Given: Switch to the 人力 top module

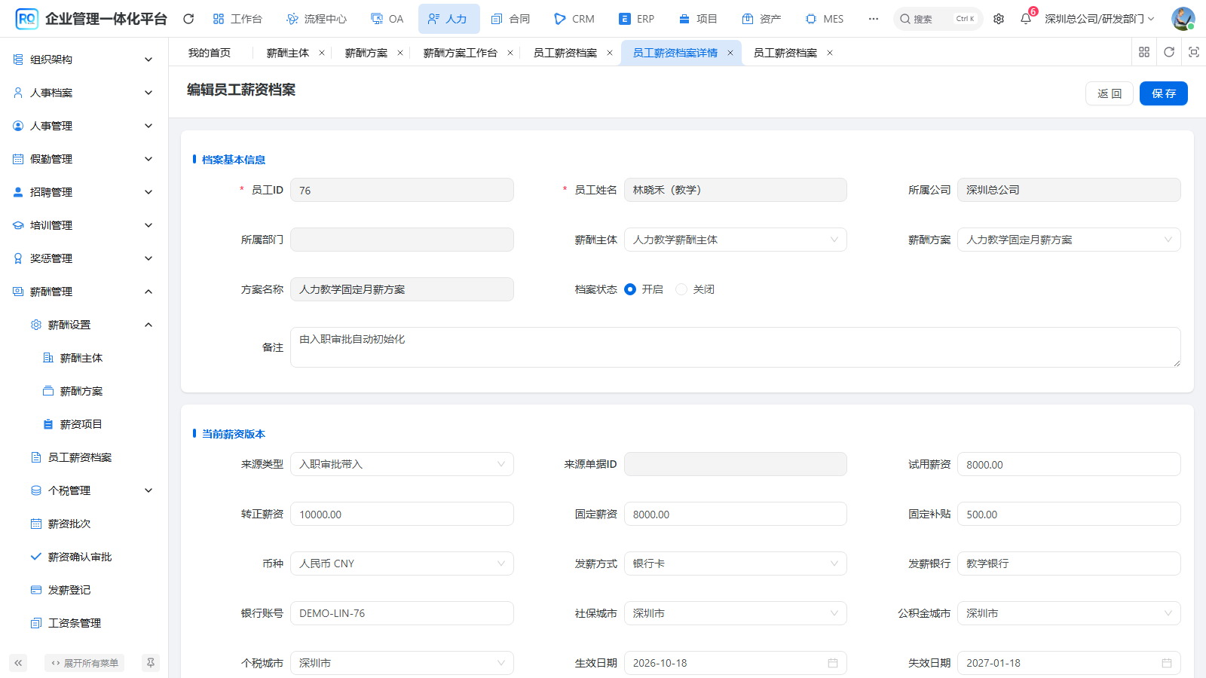Looking at the screenshot, I should pos(448,19).
